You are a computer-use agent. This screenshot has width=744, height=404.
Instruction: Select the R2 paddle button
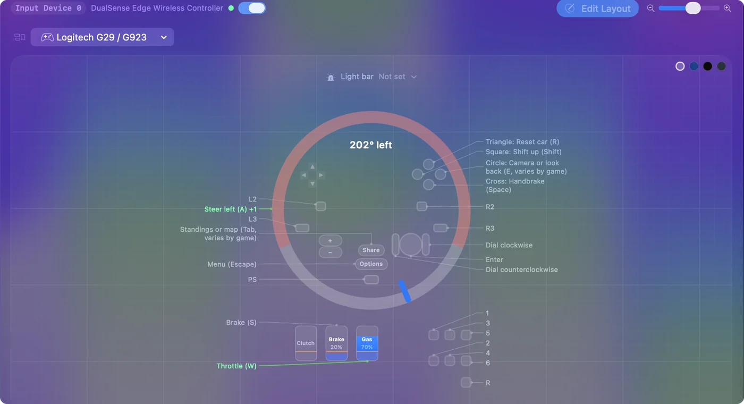pos(422,206)
